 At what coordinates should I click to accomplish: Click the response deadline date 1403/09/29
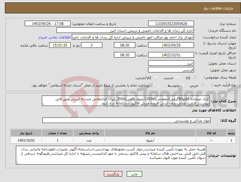coord(171,45)
